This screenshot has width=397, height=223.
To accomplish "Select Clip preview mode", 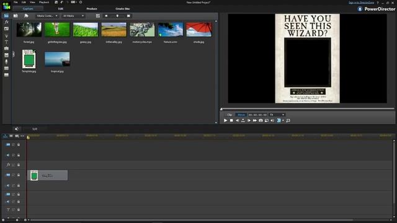I will pos(230,115).
